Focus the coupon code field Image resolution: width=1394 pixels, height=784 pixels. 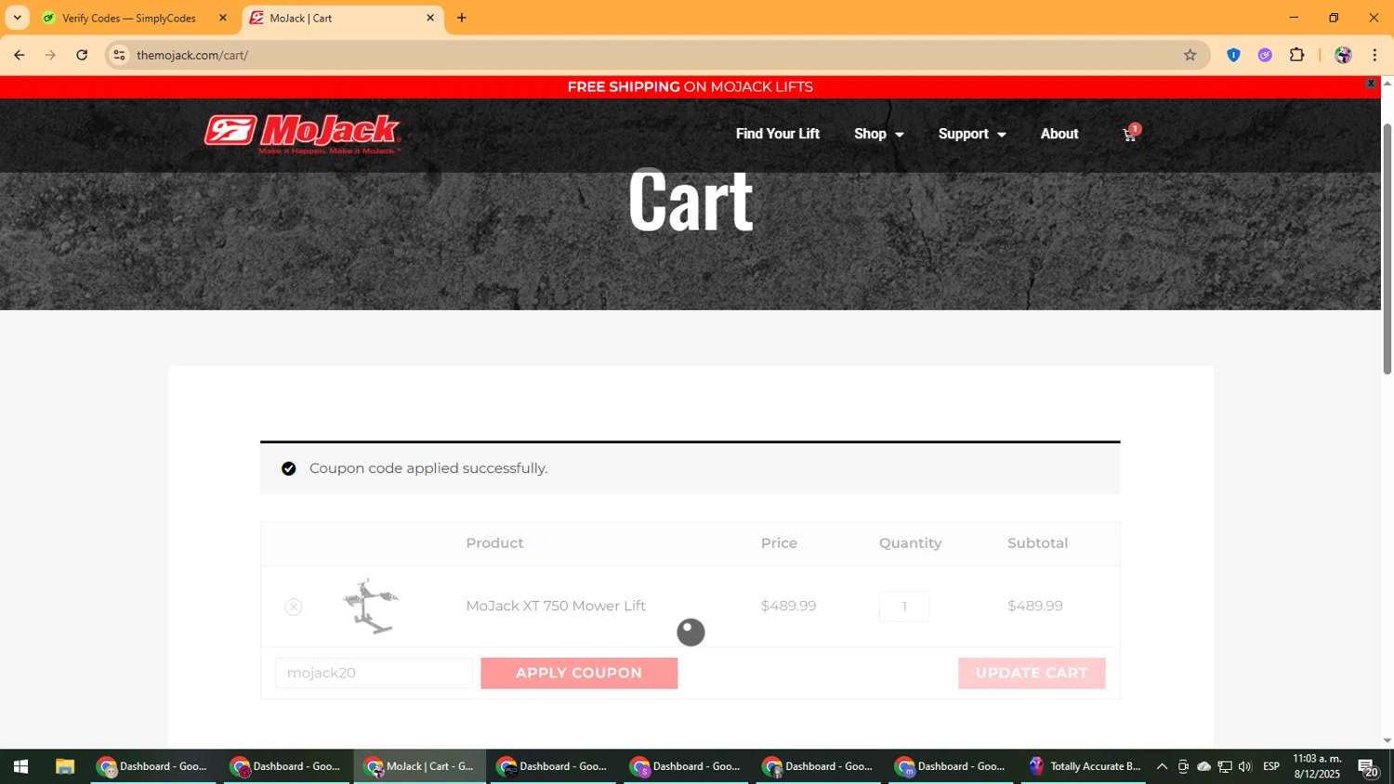click(x=374, y=673)
